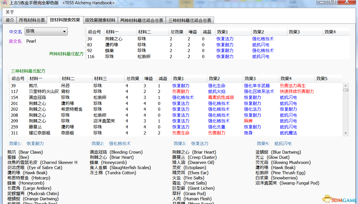The image size is (358, 204).
Task: Click 强化负重 effect in row 259
Action: [217, 127]
